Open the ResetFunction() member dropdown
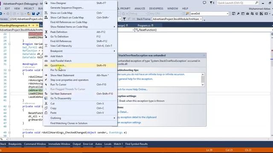273x153 pixels. (272, 30)
